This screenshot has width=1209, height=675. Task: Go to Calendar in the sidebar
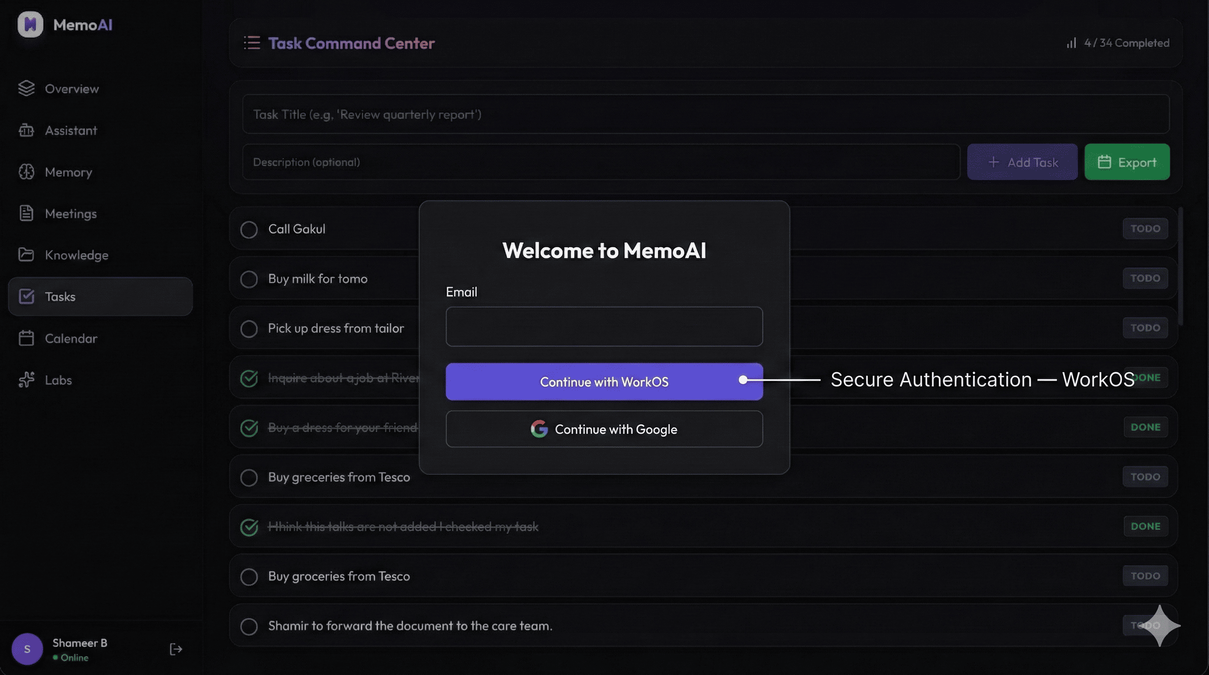(70, 338)
